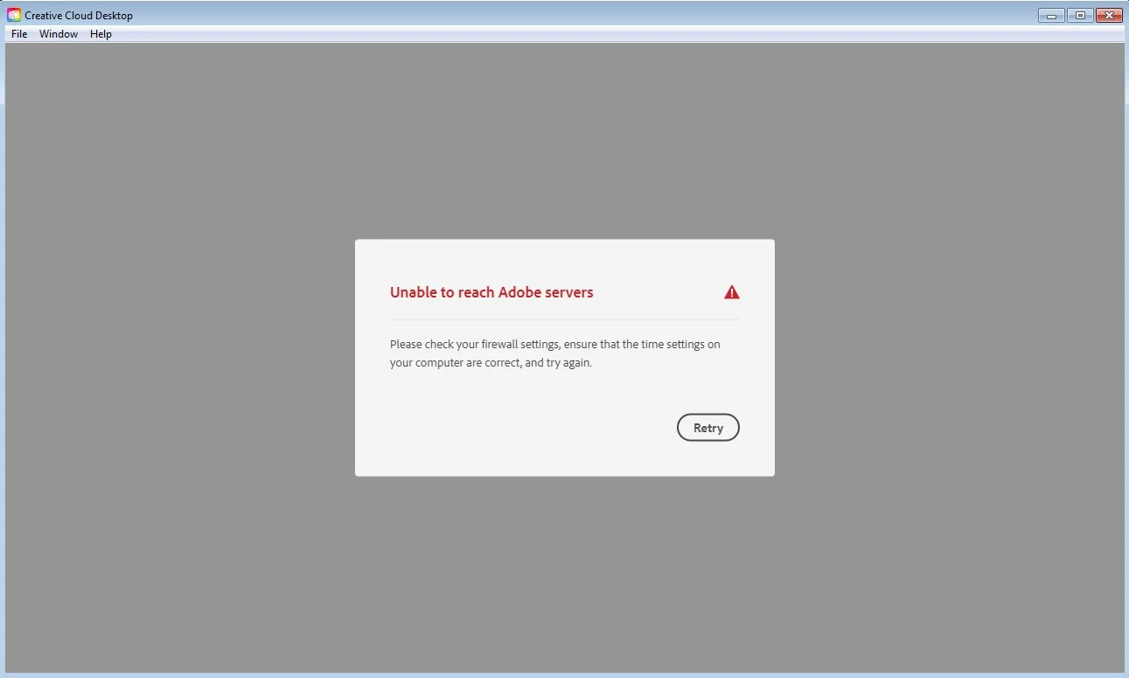The image size is (1129, 678).
Task: Minimize the Creative Cloud Desktop window
Action: pos(1051,15)
